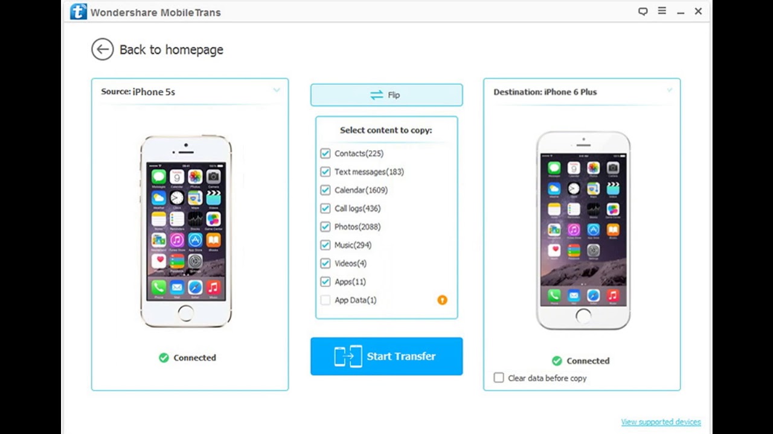The image size is (773, 434).
Task: Click the source iPhone 5s image
Action: click(x=186, y=231)
